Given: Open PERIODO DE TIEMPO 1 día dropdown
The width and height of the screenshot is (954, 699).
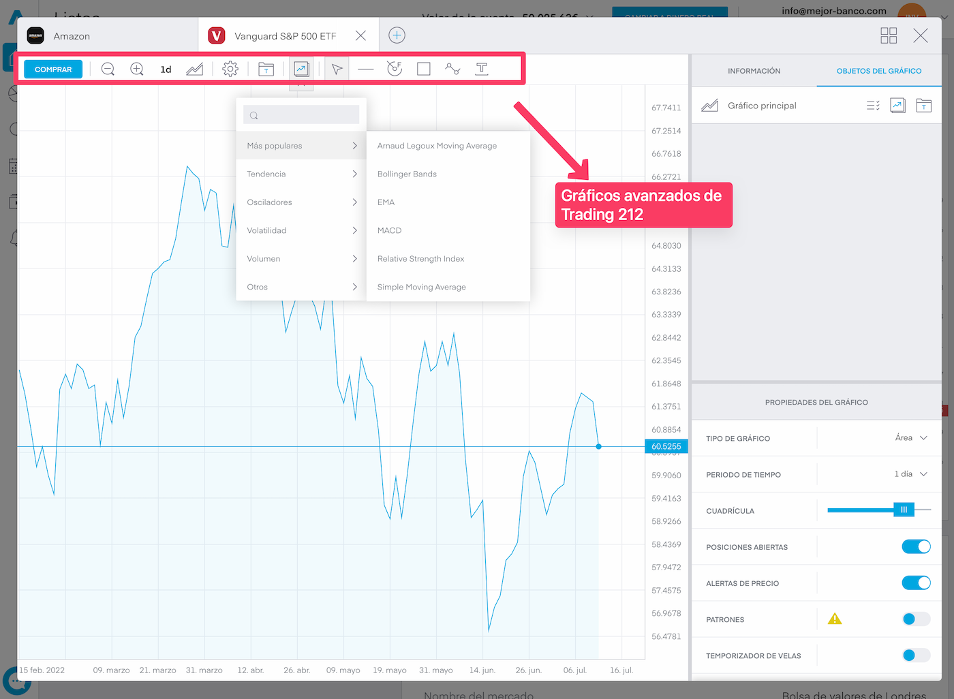Looking at the screenshot, I should pos(911,474).
